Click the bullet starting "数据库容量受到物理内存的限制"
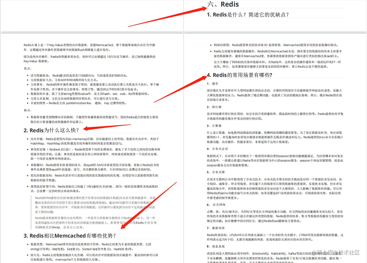The image size is (367, 263). point(94,119)
